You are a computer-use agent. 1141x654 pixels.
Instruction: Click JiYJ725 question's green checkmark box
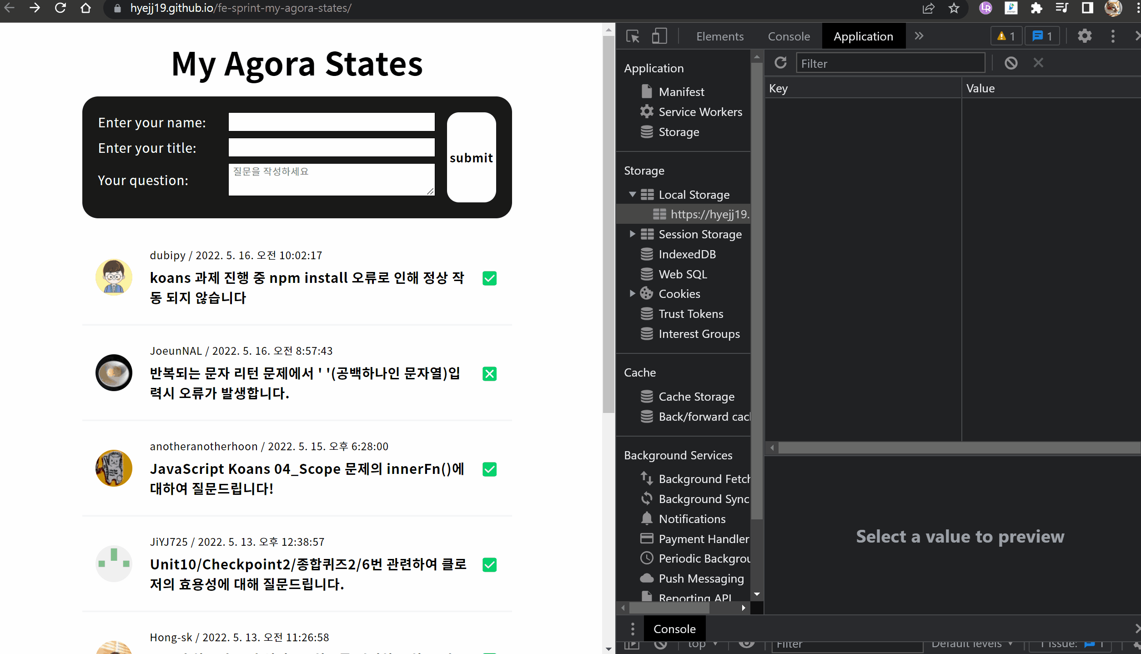click(x=489, y=565)
